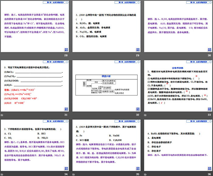Viewport: 213px width, 176px height.
Task: Click 合格考训练 heading in slide 33
Action: coord(177,68)
